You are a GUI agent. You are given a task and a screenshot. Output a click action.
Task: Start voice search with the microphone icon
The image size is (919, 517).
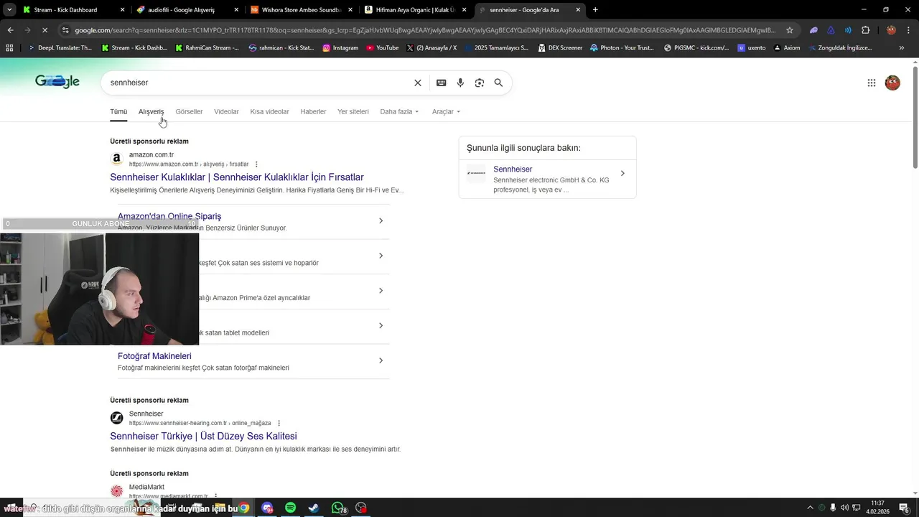pos(460,83)
